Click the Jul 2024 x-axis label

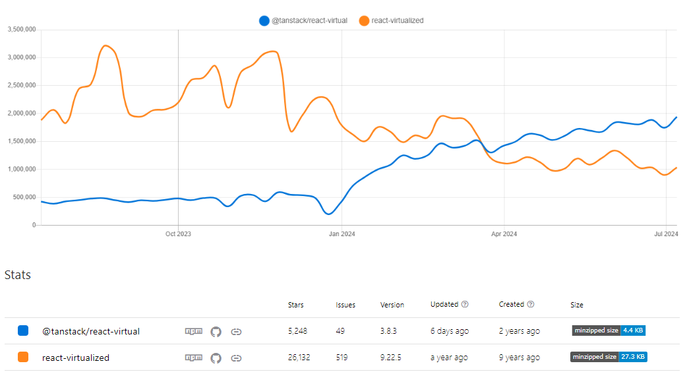tap(666, 234)
